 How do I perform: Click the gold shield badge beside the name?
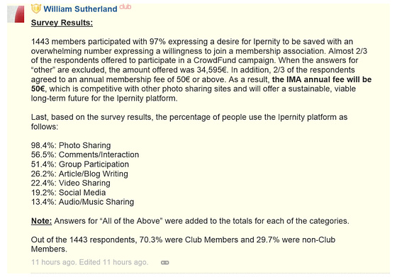(36, 9)
